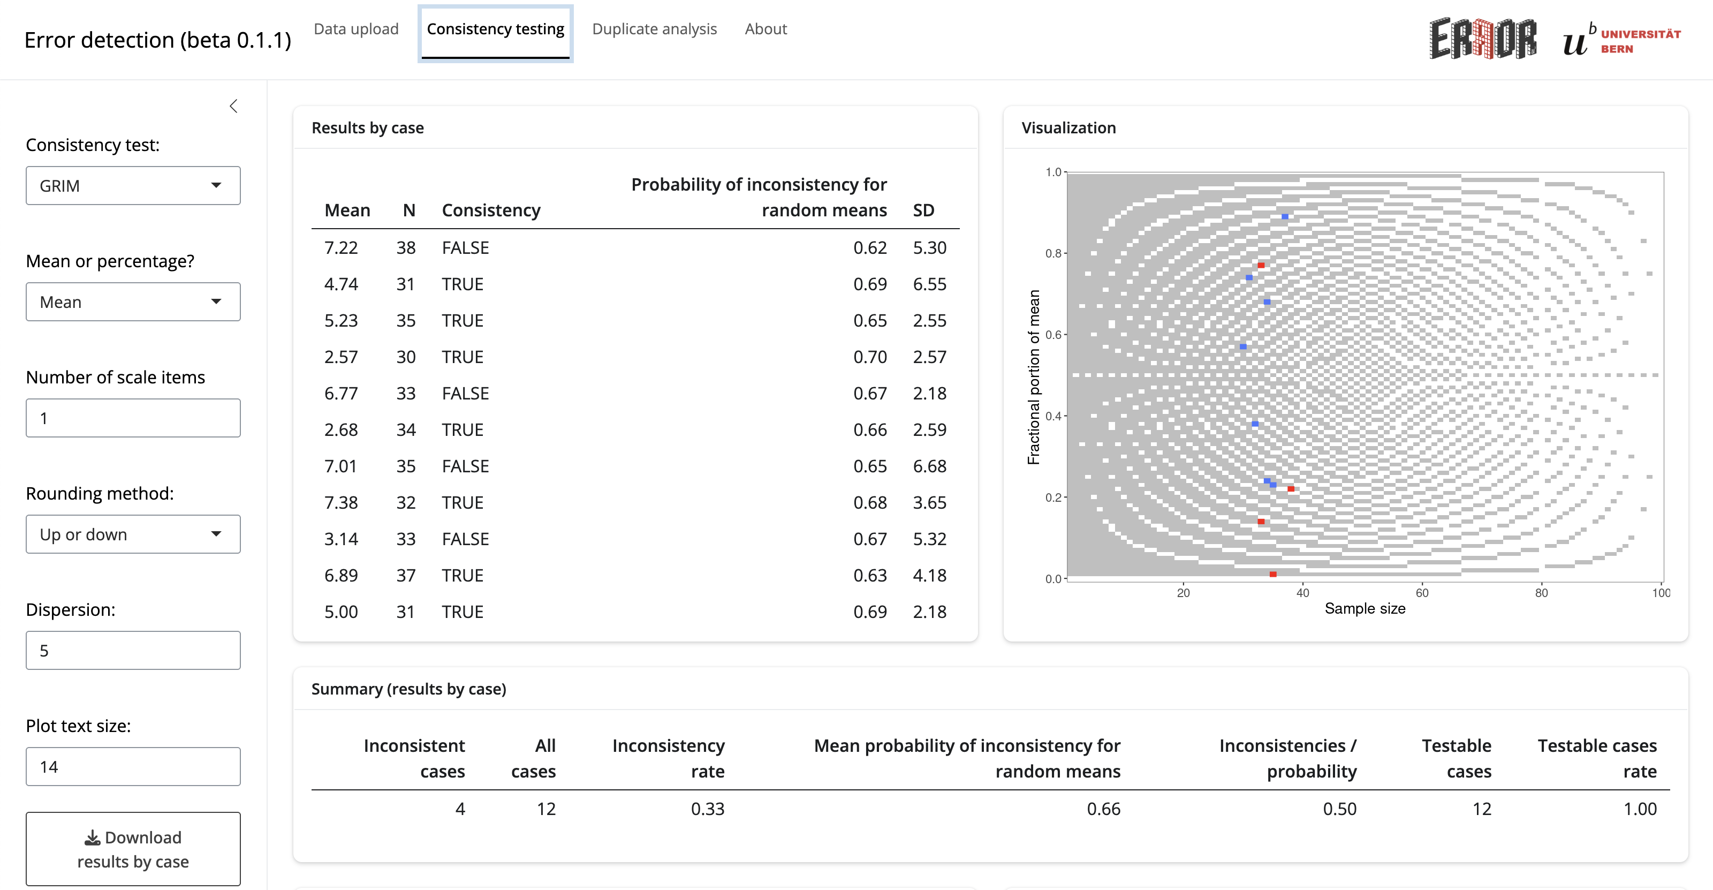The width and height of the screenshot is (1713, 890).
Task: Focus the Dispersion input field
Action: (133, 651)
